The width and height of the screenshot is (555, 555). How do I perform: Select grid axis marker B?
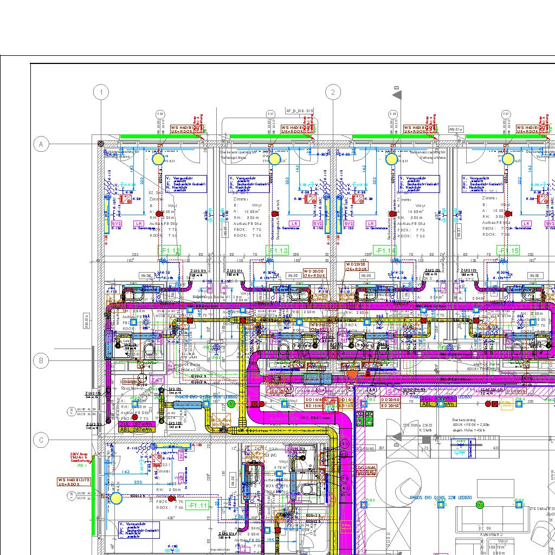point(41,360)
